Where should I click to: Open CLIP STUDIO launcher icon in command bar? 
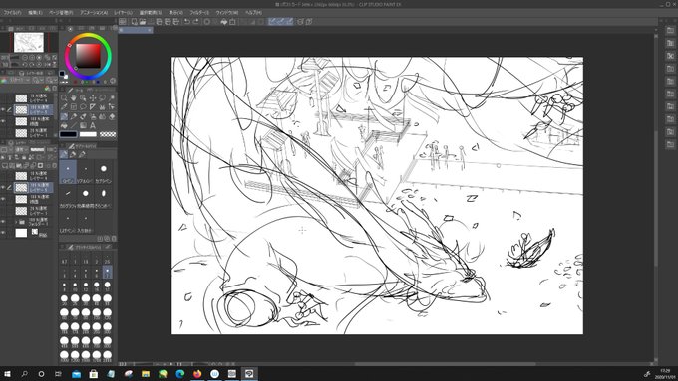tap(123, 22)
